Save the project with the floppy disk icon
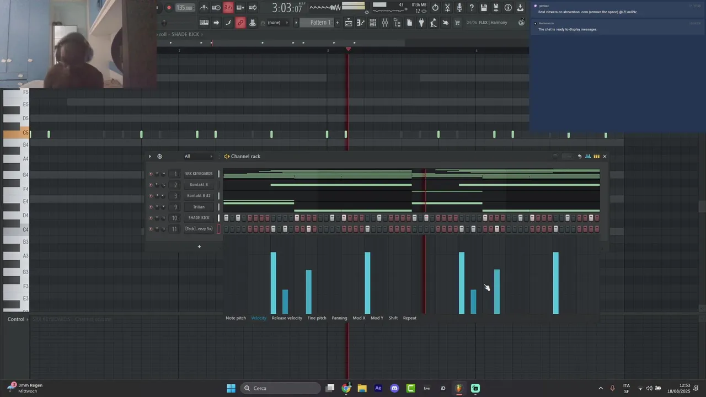Screen dimensions: 706x397 pyautogui.click(x=484, y=8)
